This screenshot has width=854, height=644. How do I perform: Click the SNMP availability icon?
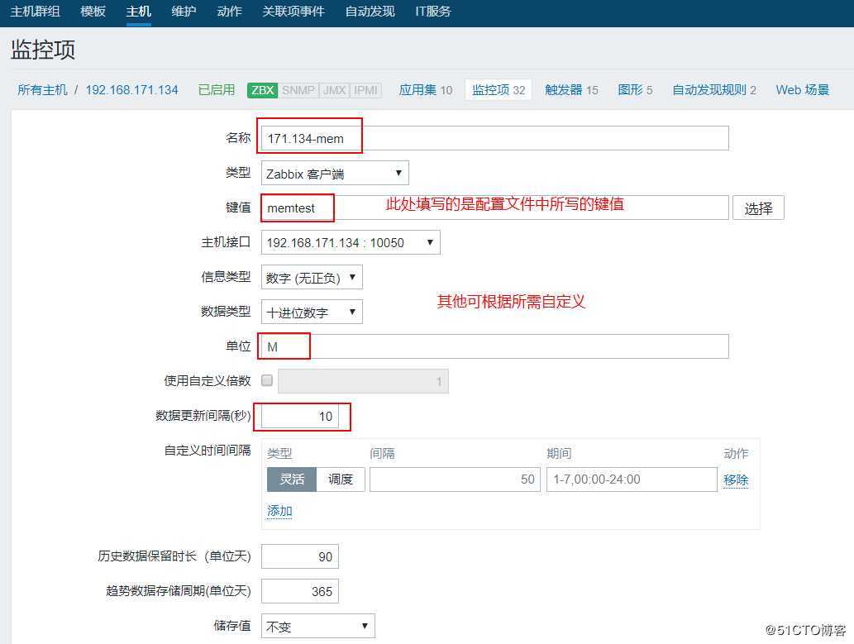(298, 91)
